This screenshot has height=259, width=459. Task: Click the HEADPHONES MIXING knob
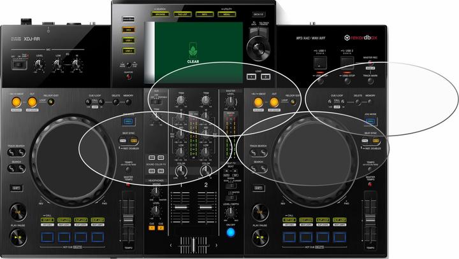pos(156,192)
